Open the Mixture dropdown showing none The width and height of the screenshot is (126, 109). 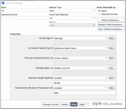(72, 25)
